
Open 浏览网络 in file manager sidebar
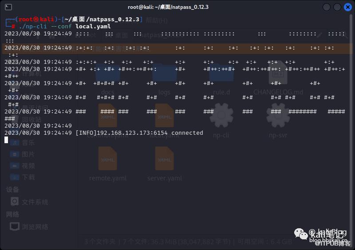(x=29, y=227)
